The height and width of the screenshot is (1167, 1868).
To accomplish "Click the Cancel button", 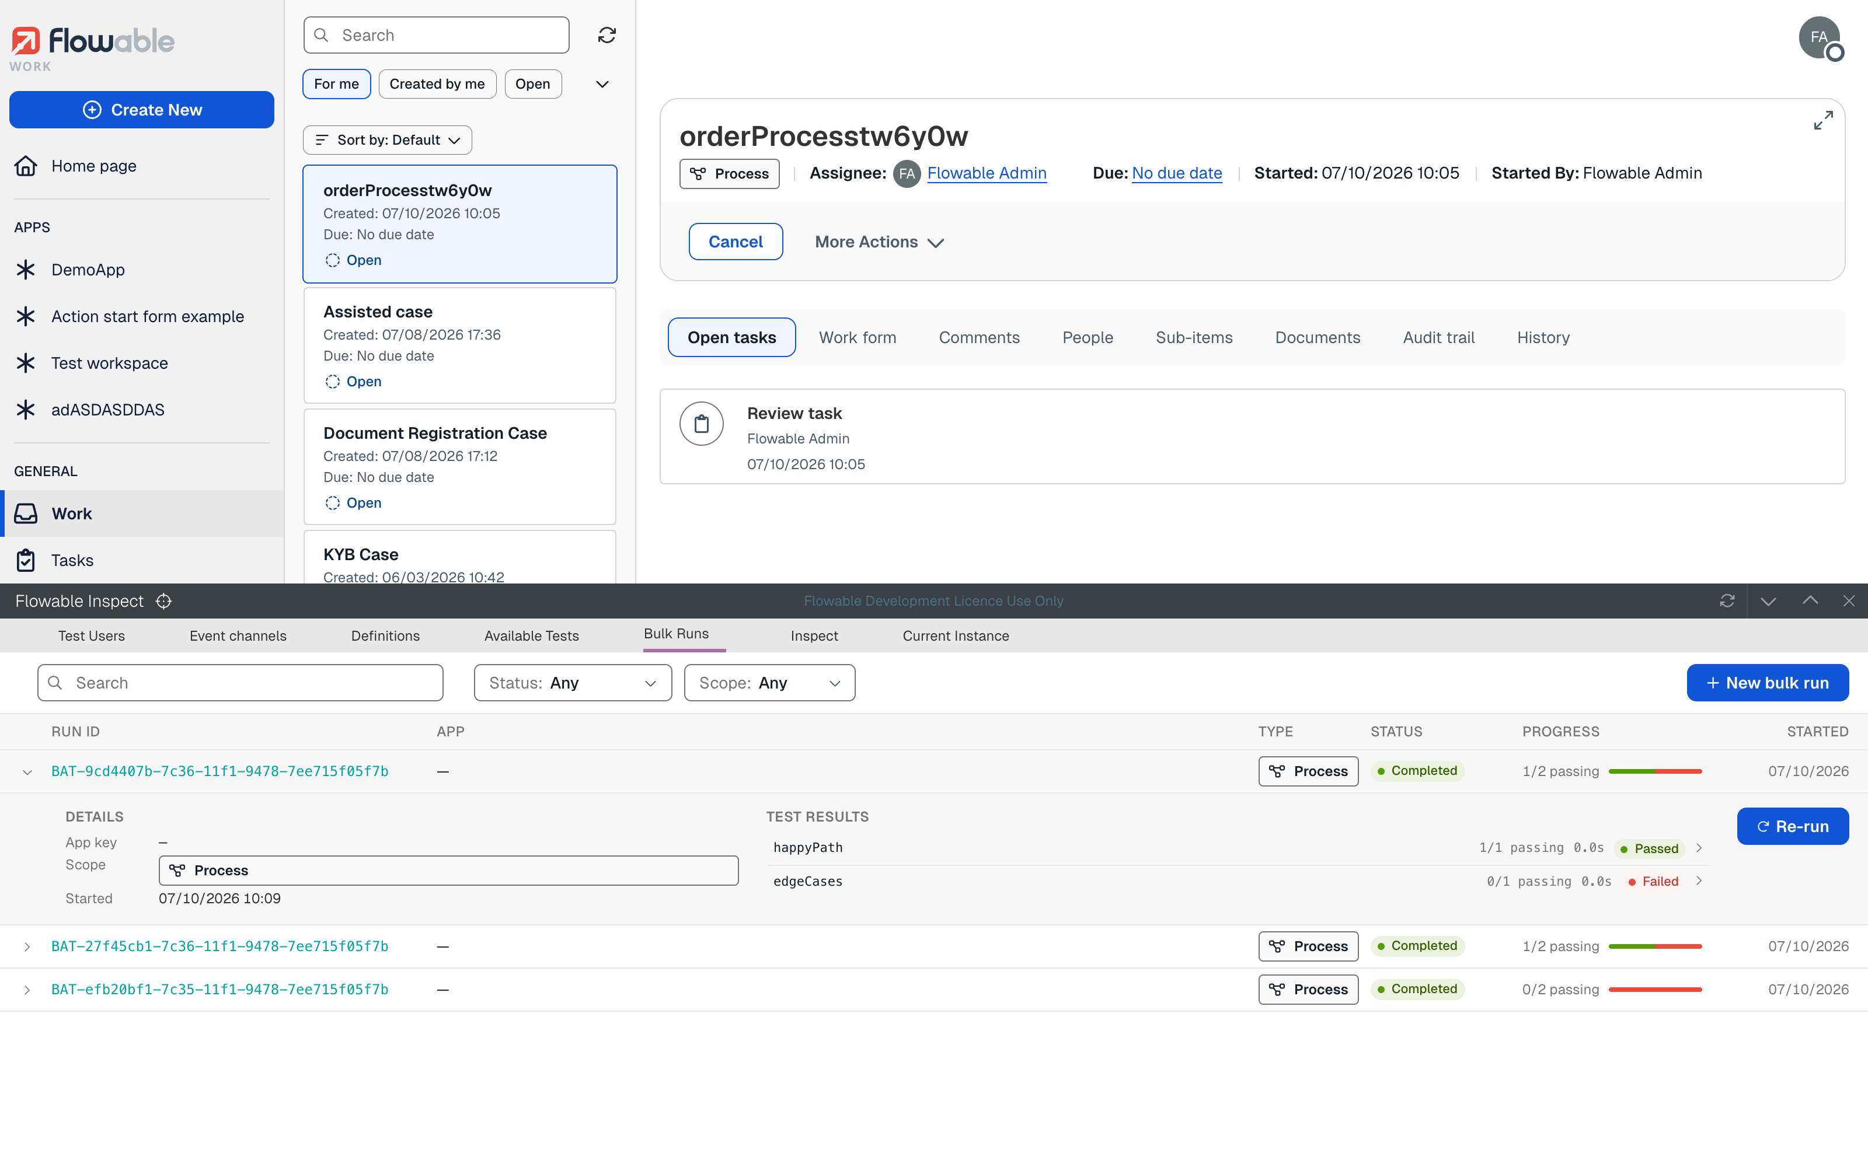I will pos(736,242).
